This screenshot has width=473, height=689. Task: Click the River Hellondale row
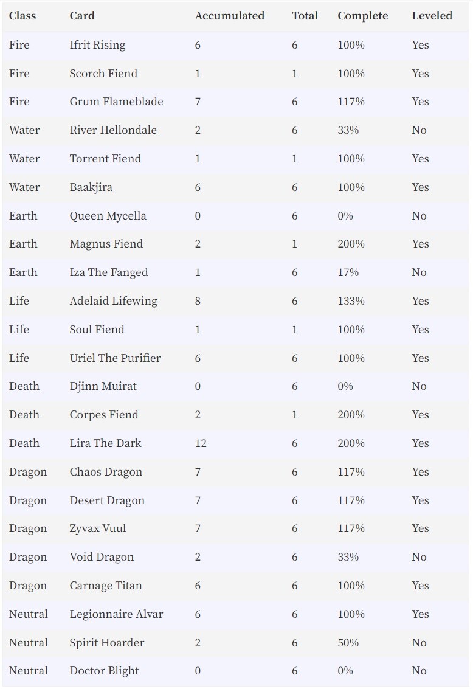[x=236, y=130]
